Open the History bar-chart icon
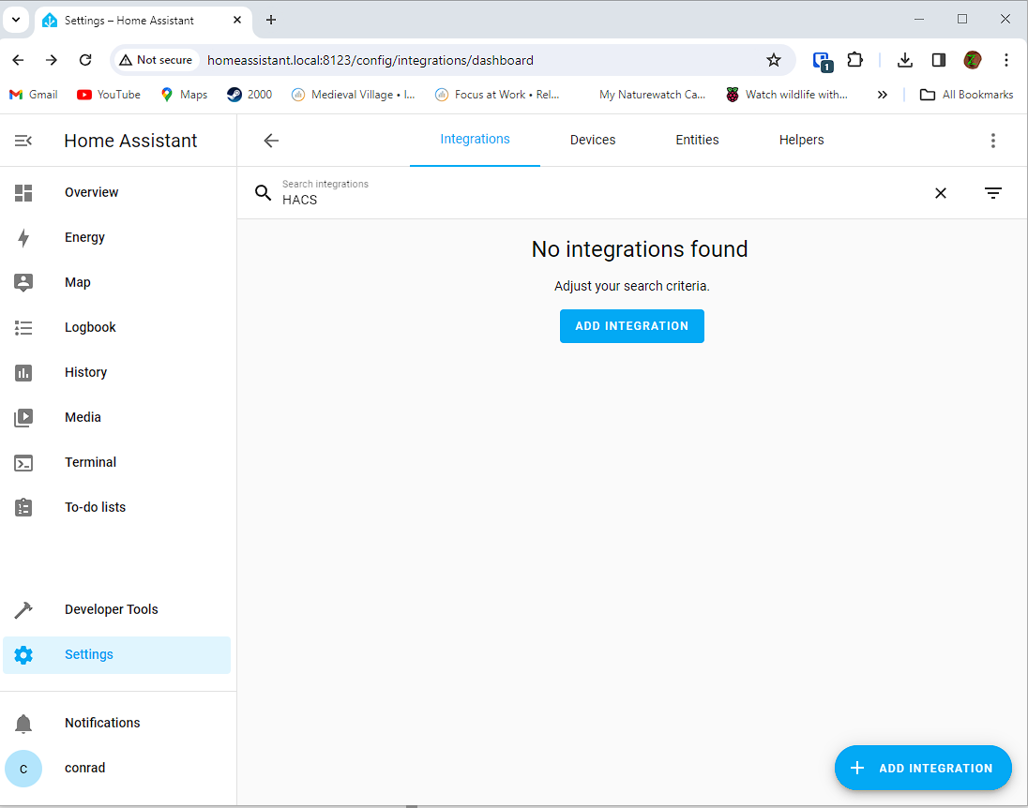Screen dimensions: 1028x808 point(23,372)
